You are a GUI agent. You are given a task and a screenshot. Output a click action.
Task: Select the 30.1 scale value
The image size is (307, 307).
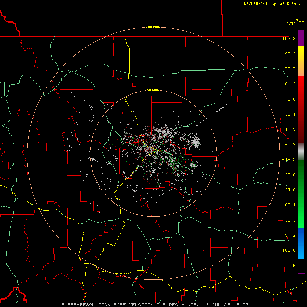pyautogui.click(x=290, y=114)
